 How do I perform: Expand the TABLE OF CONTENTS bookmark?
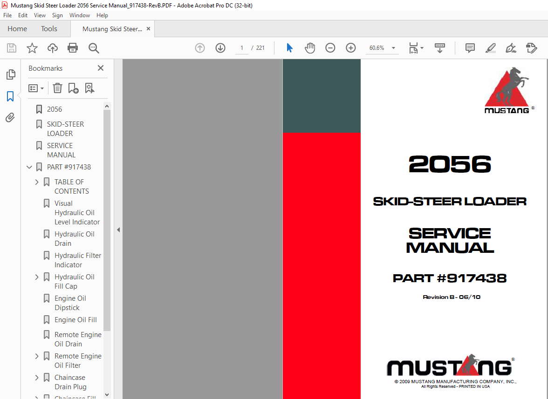coord(37,182)
